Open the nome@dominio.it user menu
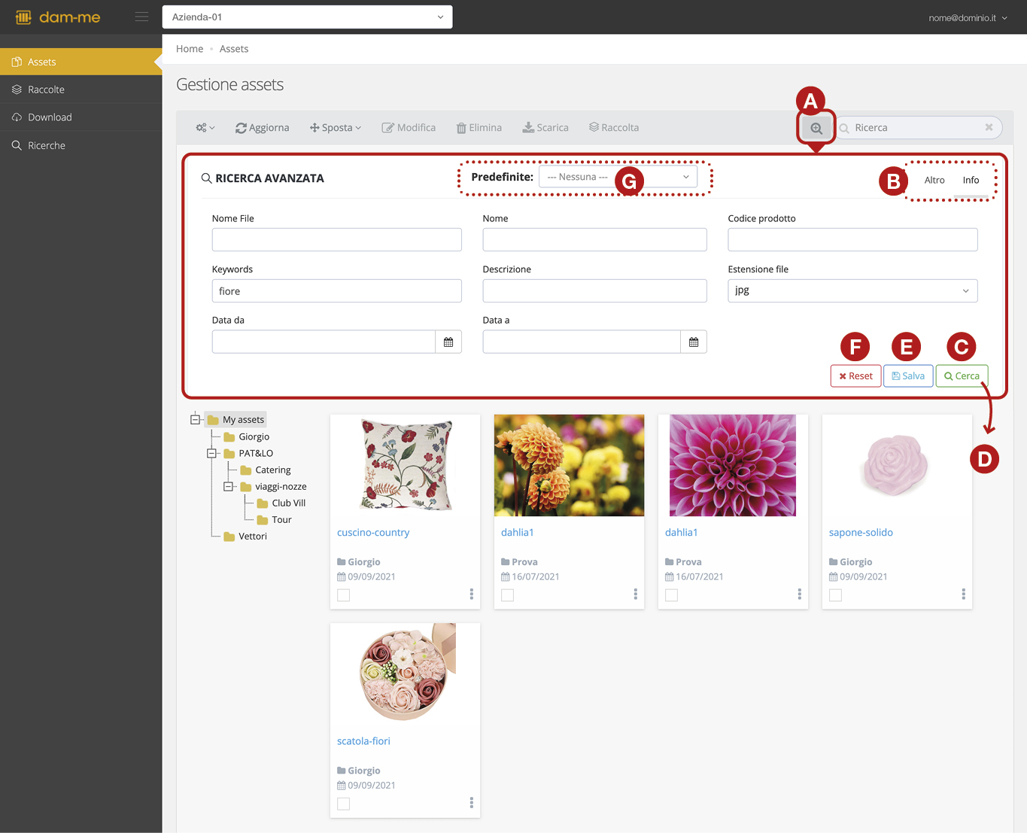The height and width of the screenshot is (833, 1027). [968, 18]
